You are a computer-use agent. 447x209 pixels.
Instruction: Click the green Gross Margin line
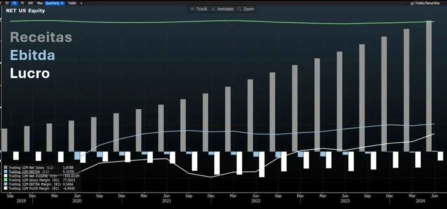click(x=222, y=21)
